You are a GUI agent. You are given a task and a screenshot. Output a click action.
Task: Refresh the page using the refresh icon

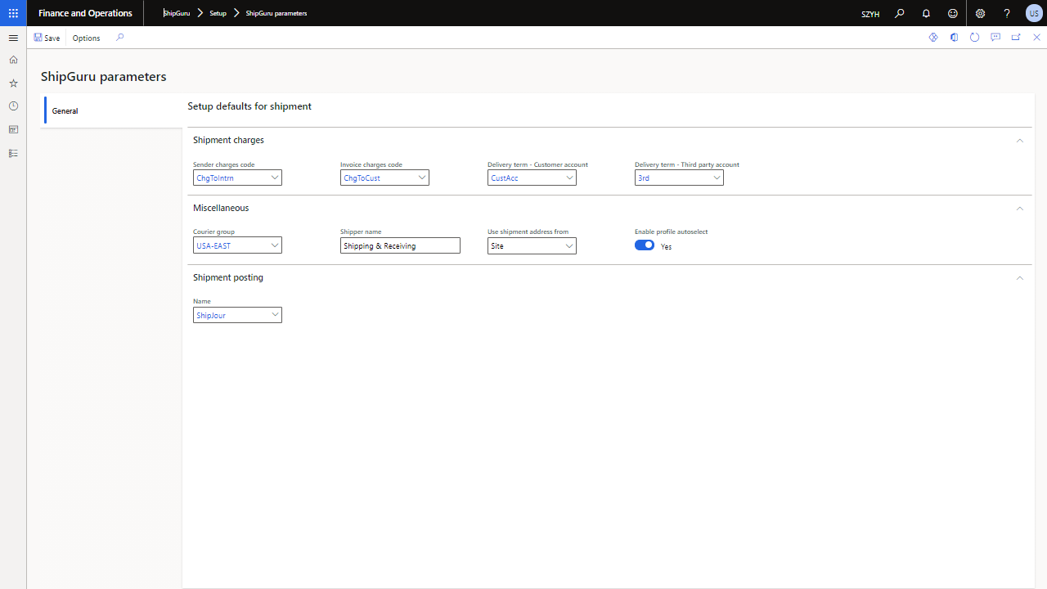tap(974, 38)
